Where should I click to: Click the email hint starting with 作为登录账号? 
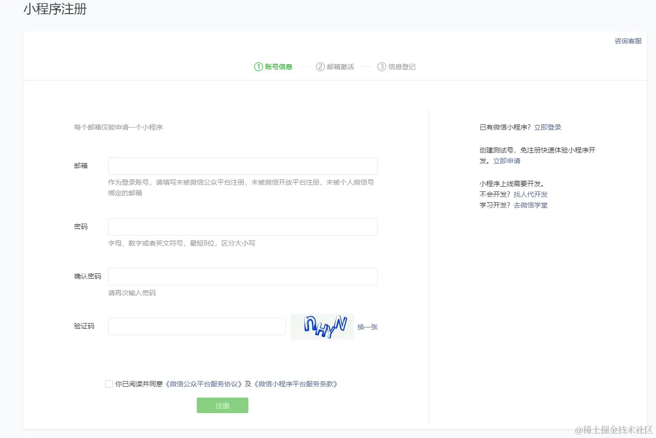coord(241,188)
